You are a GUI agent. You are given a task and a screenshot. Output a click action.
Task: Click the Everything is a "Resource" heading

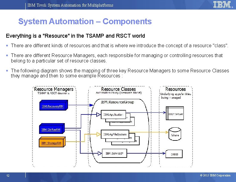click(x=75, y=36)
